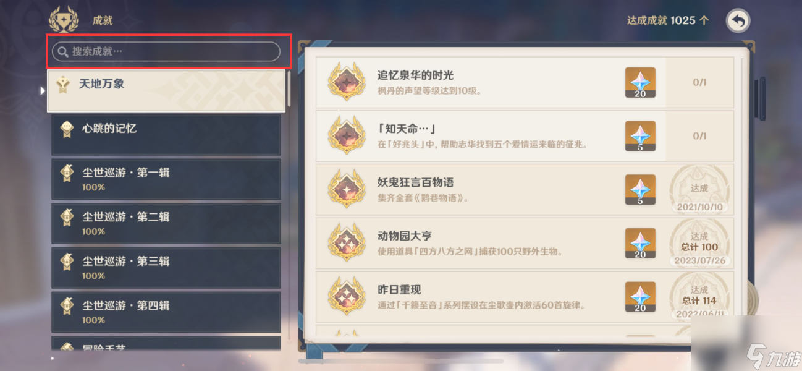Select 尘世巡游·第二辑 in the list
This screenshot has height=371, width=802.
pyautogui.click(x=166, y=223)
